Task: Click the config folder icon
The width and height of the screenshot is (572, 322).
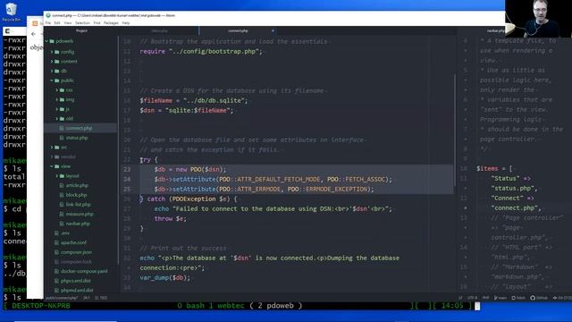Action: click(57, 52)
